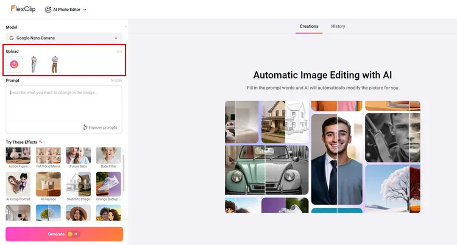Click the Google G model icon
The height and width of the screenshot is (245, 457).
(x=12, y=38)
